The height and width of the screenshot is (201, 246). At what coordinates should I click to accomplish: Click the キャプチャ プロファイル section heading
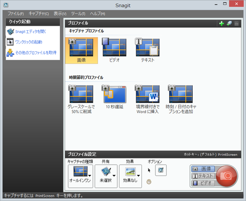[x=87, y=31]
